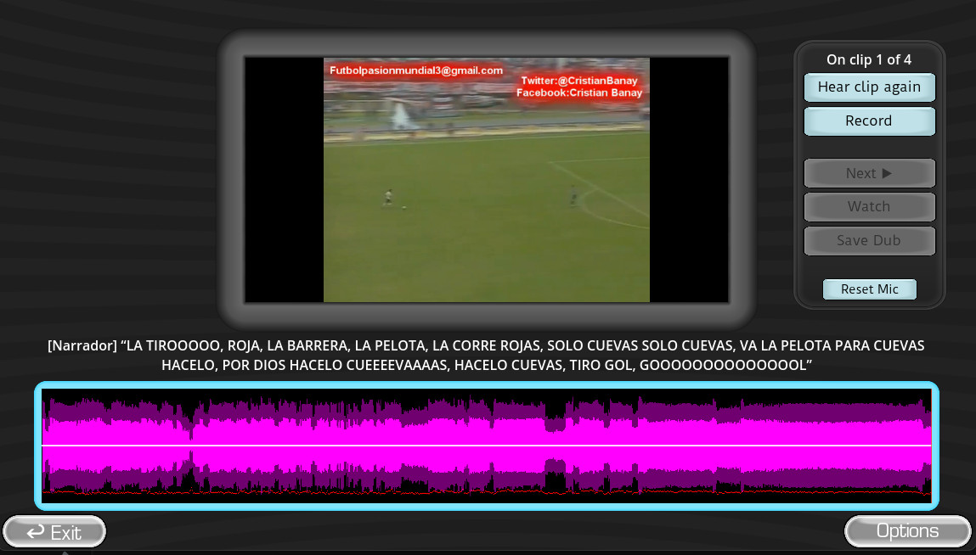Click the Twitter:@CristianBanay text in video

tap(578, 81)
